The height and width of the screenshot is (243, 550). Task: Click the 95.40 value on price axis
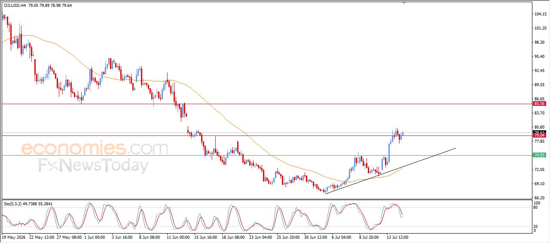[x=539, y=57]
